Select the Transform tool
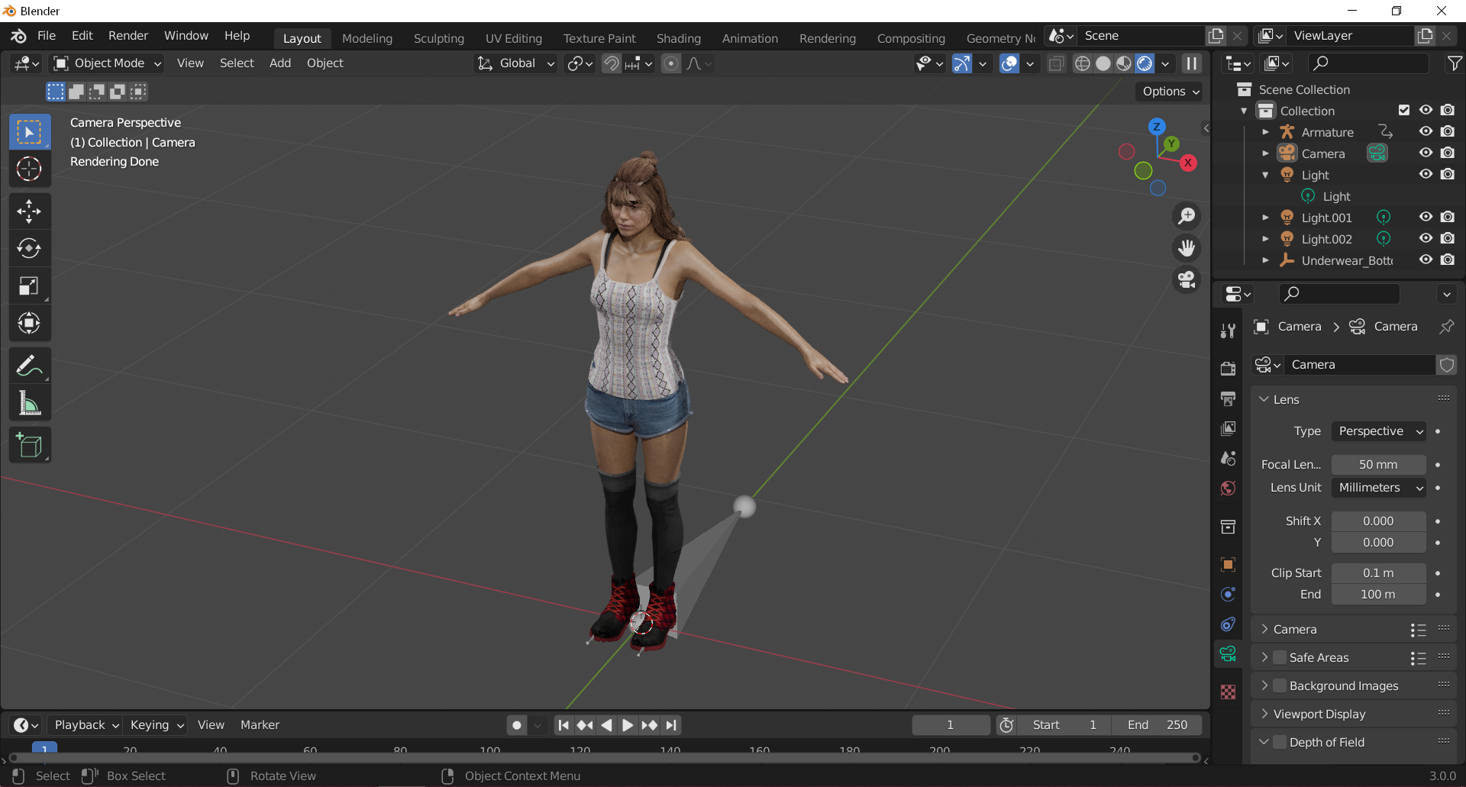Image resolution: width=1466 pixels, height=787 pixels. 30,322
